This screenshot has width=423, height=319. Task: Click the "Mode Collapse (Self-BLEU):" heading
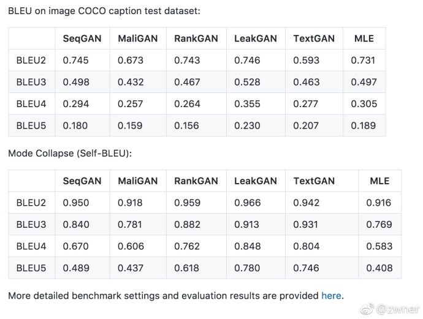click(x=69, y=153)
